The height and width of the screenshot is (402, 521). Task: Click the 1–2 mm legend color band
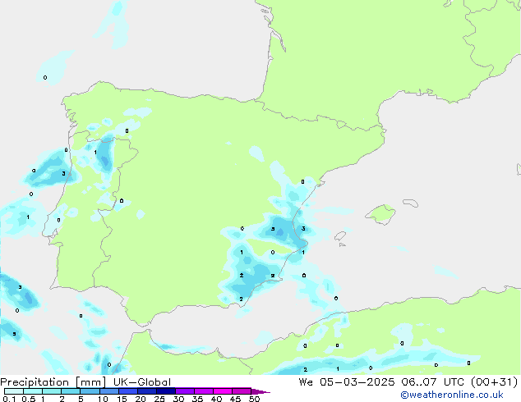(x=52, y=391)
